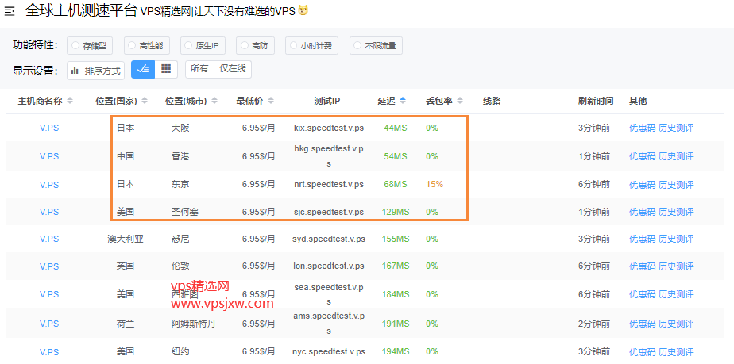Switch to list view icon
Image resolution: width=734 pixels, height=364 pixels.
click(143, 69)
